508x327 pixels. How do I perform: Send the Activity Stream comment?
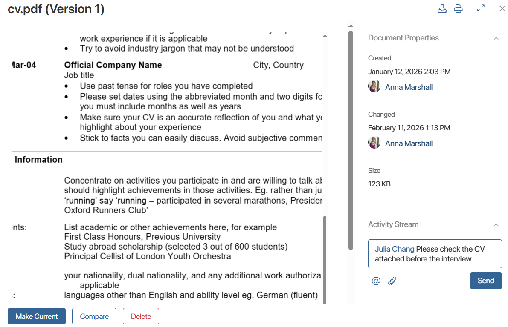[x=485, y=281]
